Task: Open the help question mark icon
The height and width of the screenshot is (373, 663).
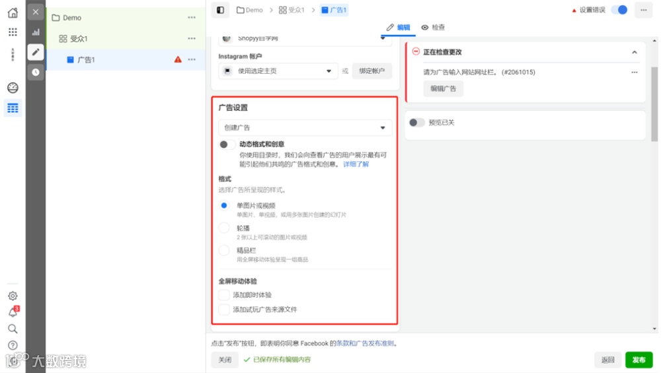Action: (x=13, y=345)
